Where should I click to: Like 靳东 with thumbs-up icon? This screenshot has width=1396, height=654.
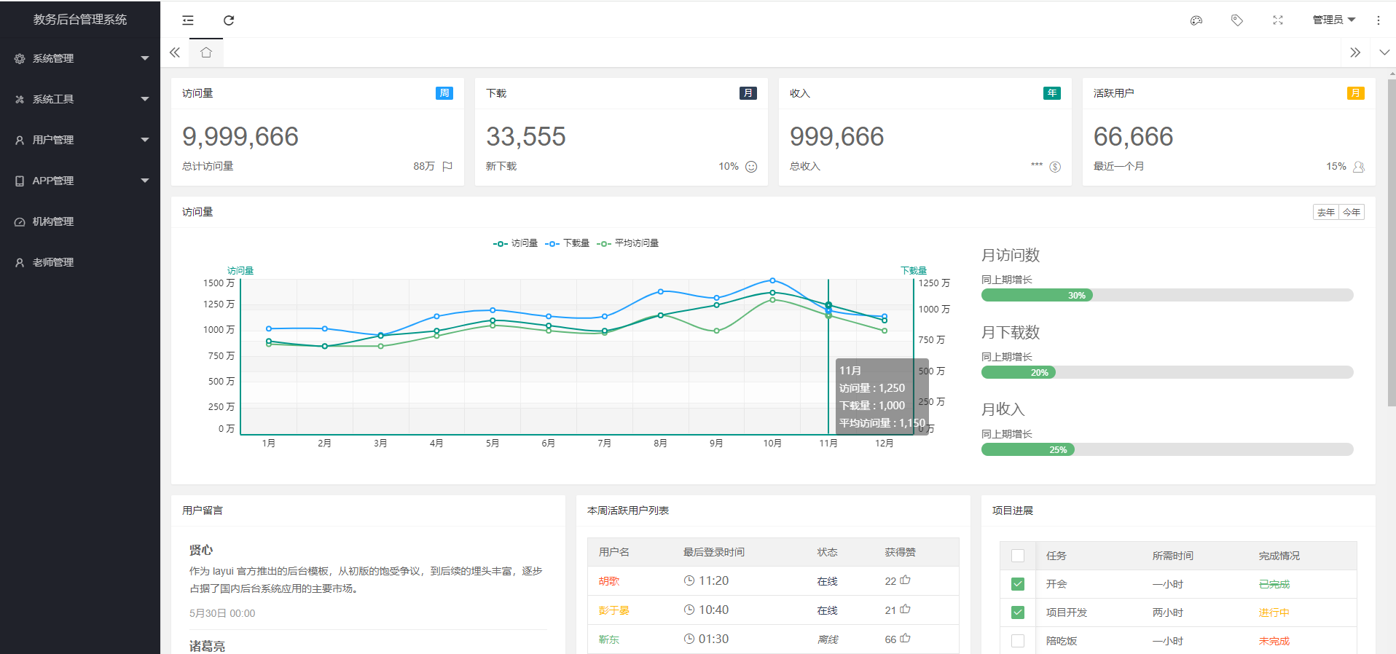point(906,639)
